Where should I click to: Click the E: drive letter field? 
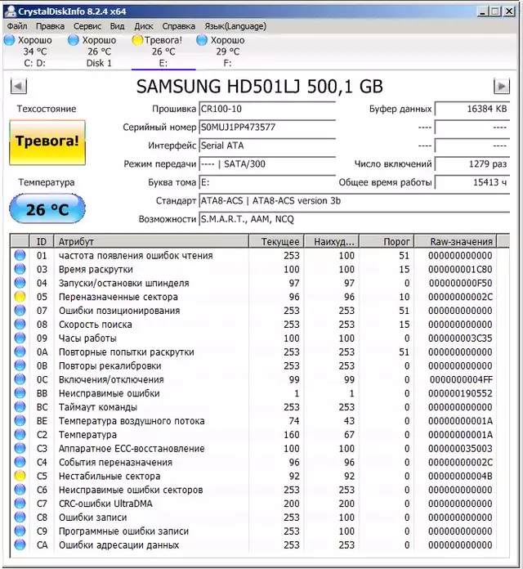[x=267, y=182]
